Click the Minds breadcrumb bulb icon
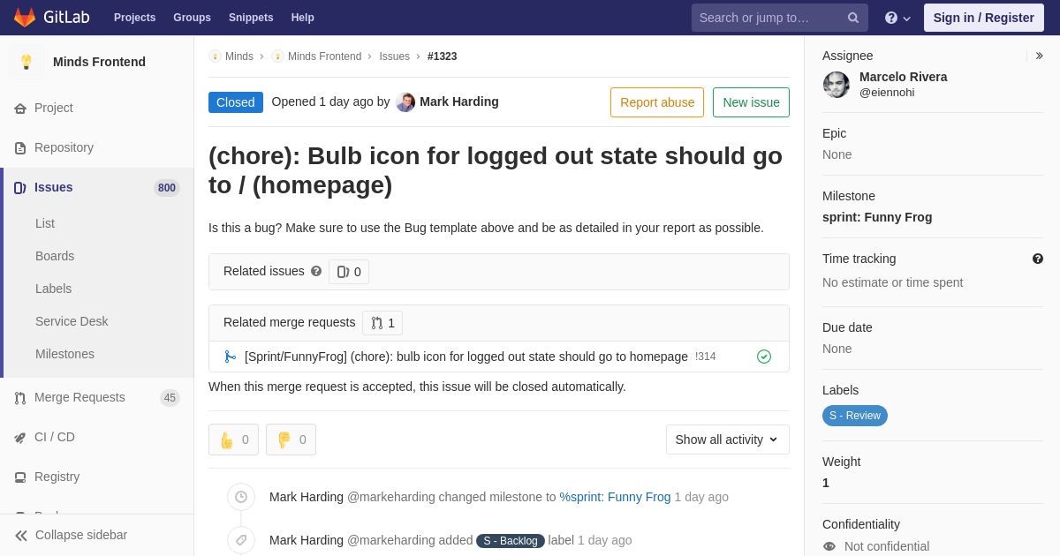This screenshot has width=1060, height=556. tap(215, 56)
